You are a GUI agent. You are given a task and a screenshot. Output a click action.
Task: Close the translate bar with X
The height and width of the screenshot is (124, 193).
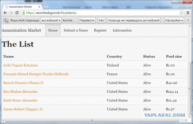[x=188, y=20]
